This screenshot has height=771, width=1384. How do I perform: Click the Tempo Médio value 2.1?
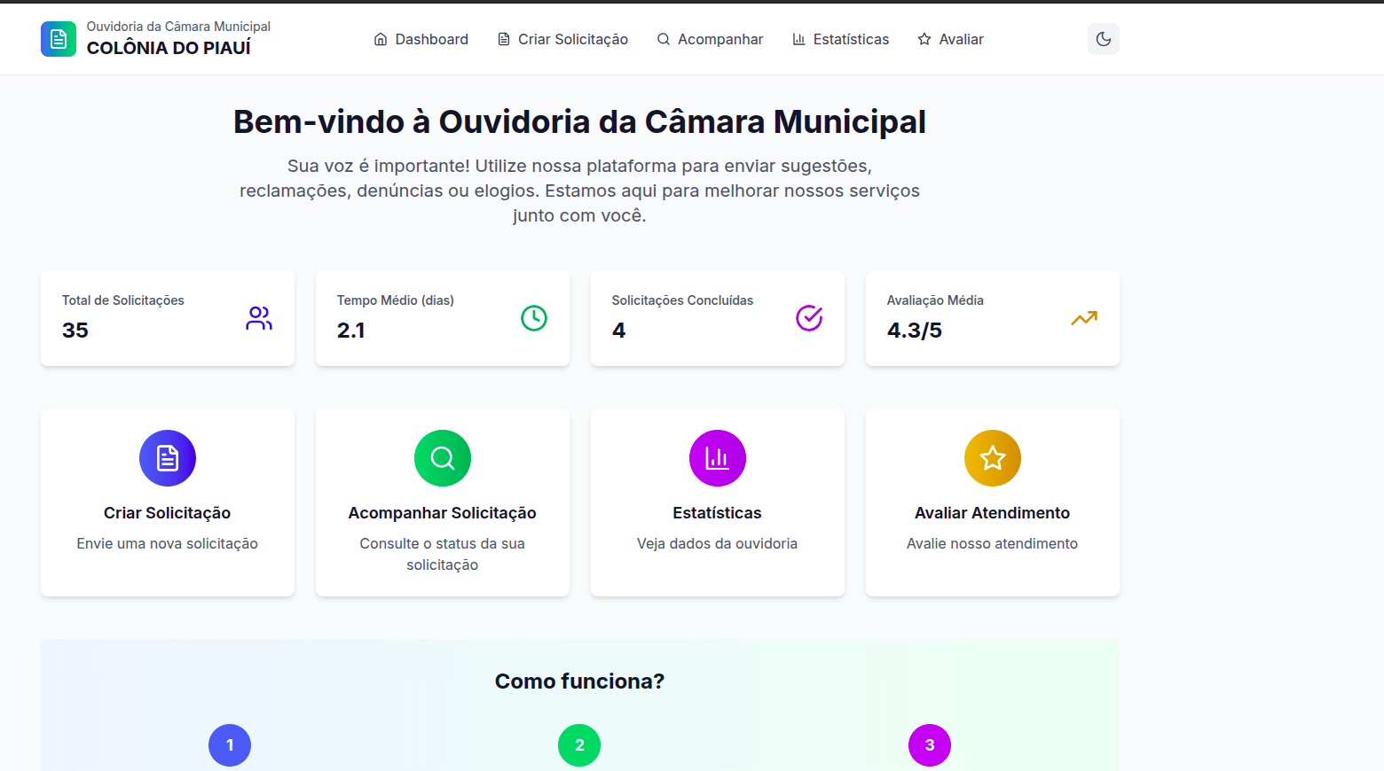coord(351,331)
